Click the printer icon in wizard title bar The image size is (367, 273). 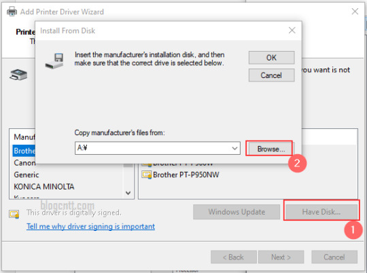(x=12, y=12)
